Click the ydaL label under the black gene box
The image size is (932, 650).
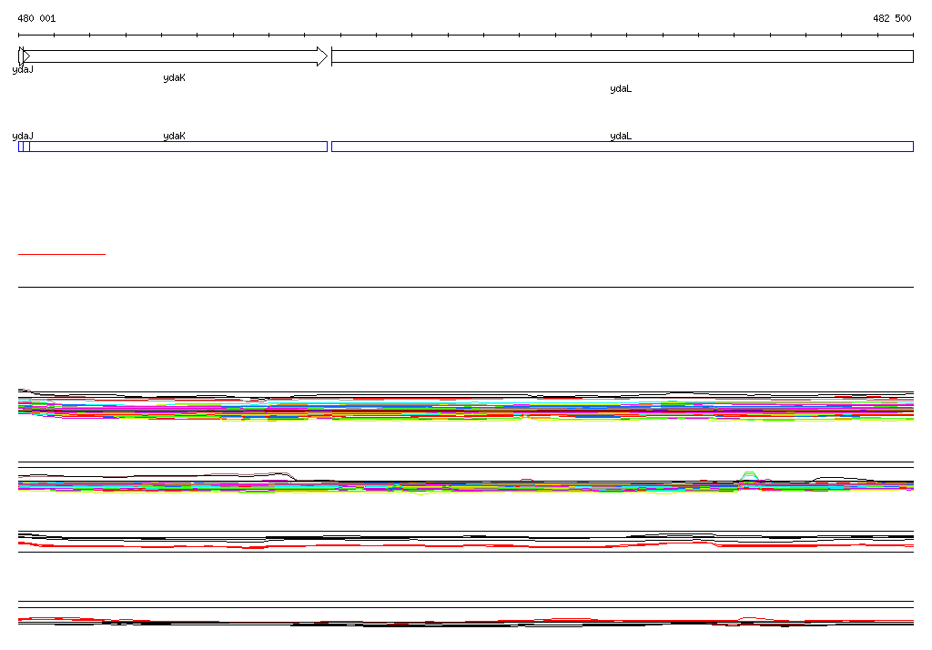[621, 89]
